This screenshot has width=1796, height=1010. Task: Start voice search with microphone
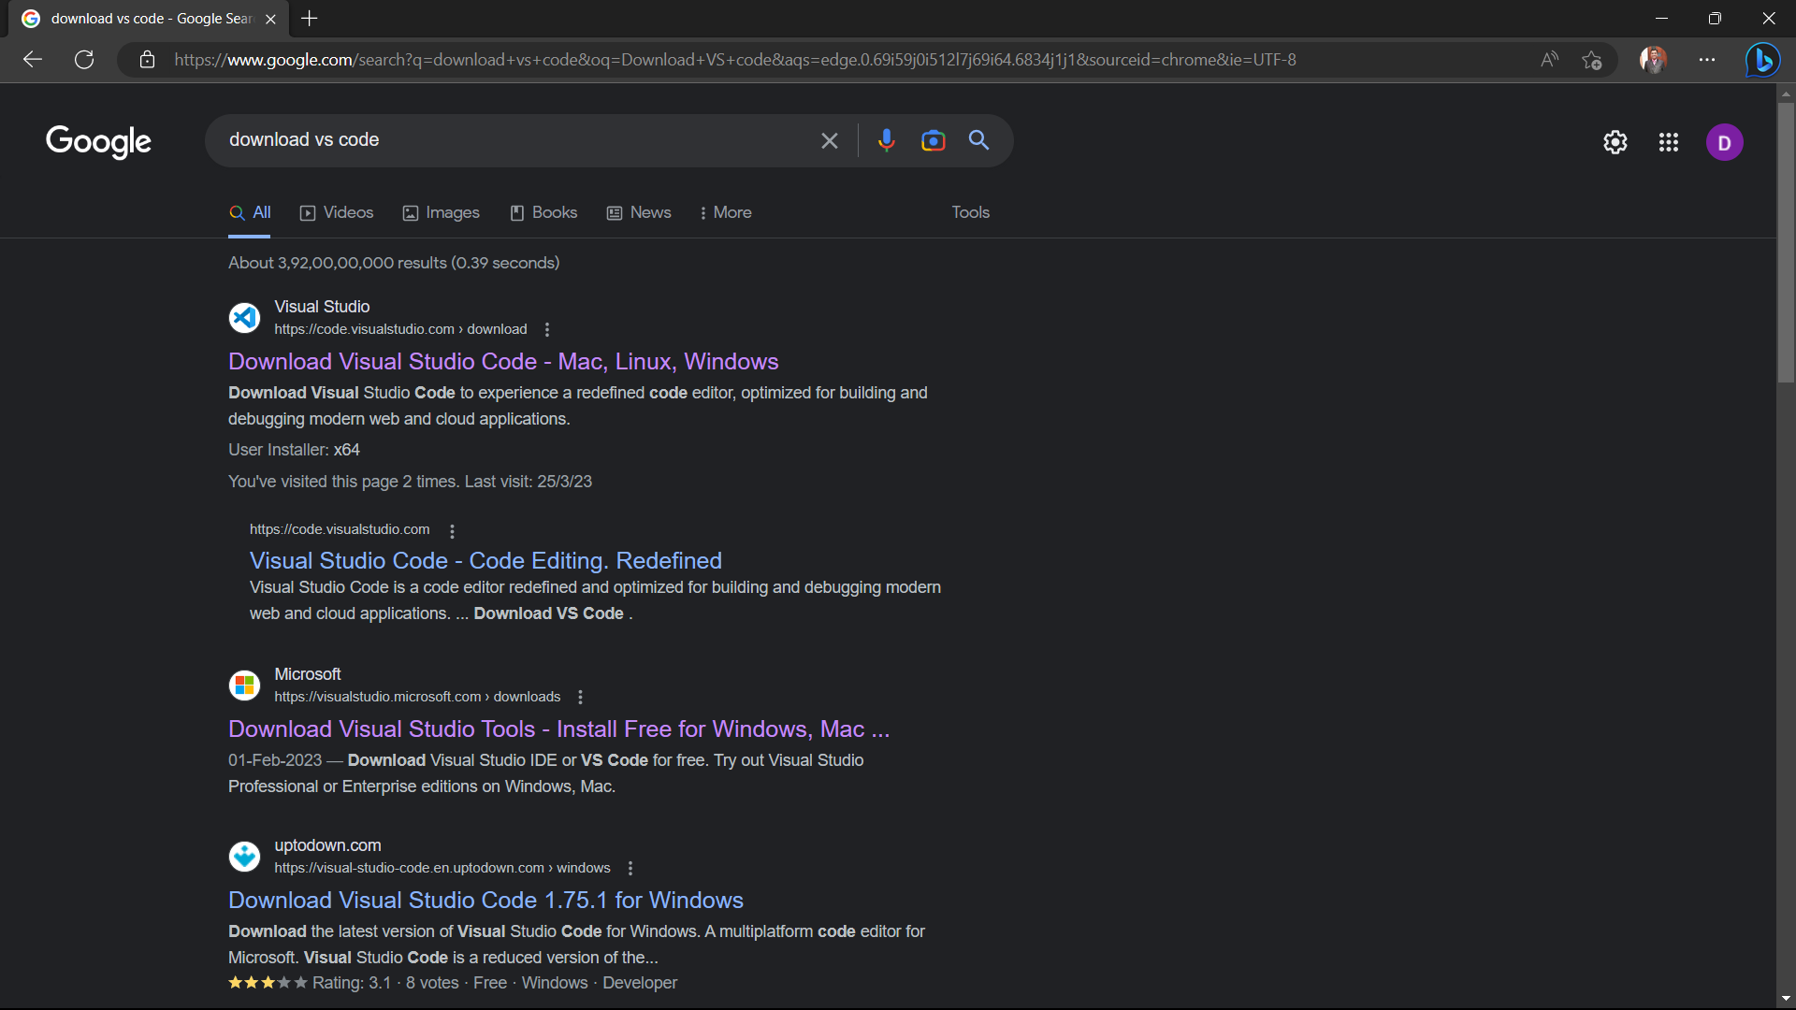(x=886, y=140)
